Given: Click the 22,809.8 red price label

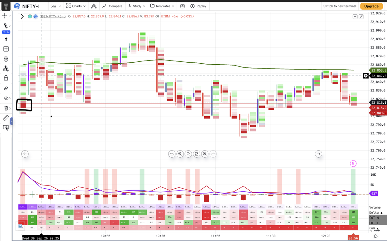Looking at the screenshot, I should click(378, 113).
